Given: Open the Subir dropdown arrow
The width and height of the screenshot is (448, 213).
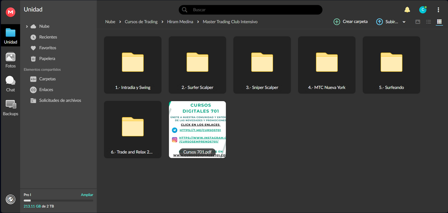Looking at the screenshot, I should (x=404, y=22).
